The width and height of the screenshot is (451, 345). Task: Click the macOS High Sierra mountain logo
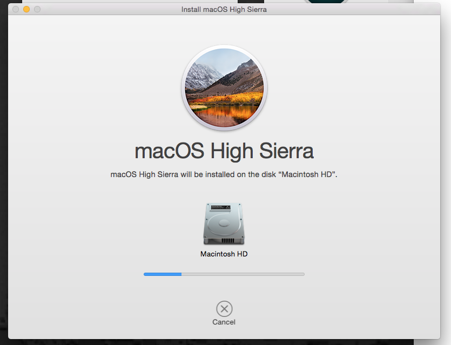click(x=224, y=87)
